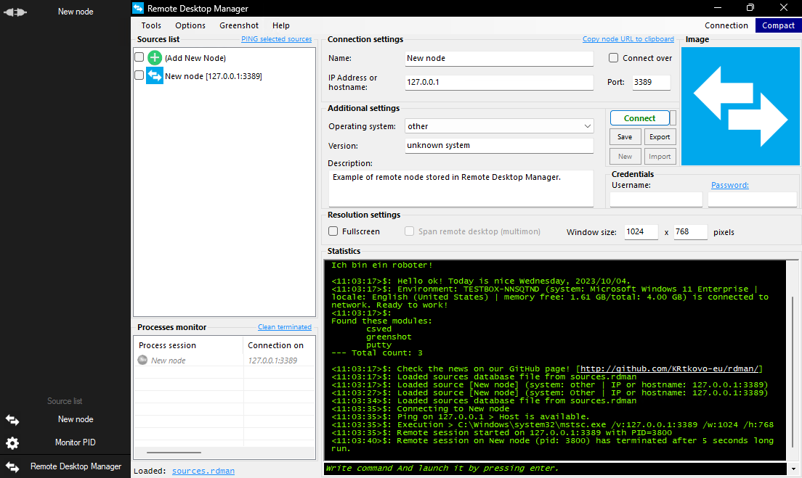Click Copy node URL to clipboard link
Viewport: 802px width, 478px height.
point(628,39)
